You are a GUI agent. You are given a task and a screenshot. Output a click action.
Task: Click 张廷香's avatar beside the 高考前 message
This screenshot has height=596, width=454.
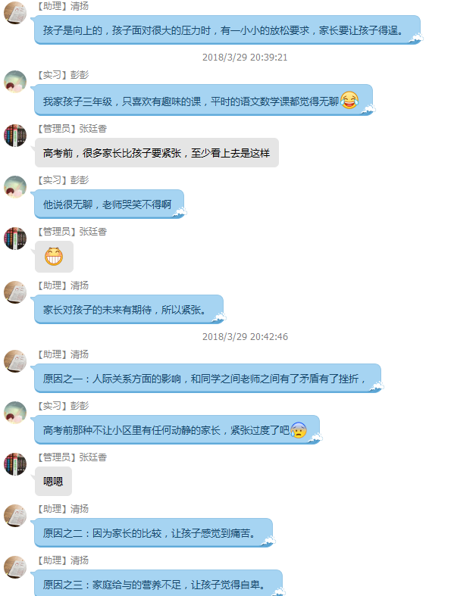[15, 136]
